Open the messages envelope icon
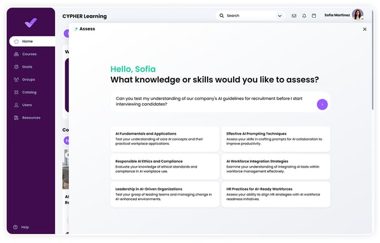 click(x=294, y=16)
